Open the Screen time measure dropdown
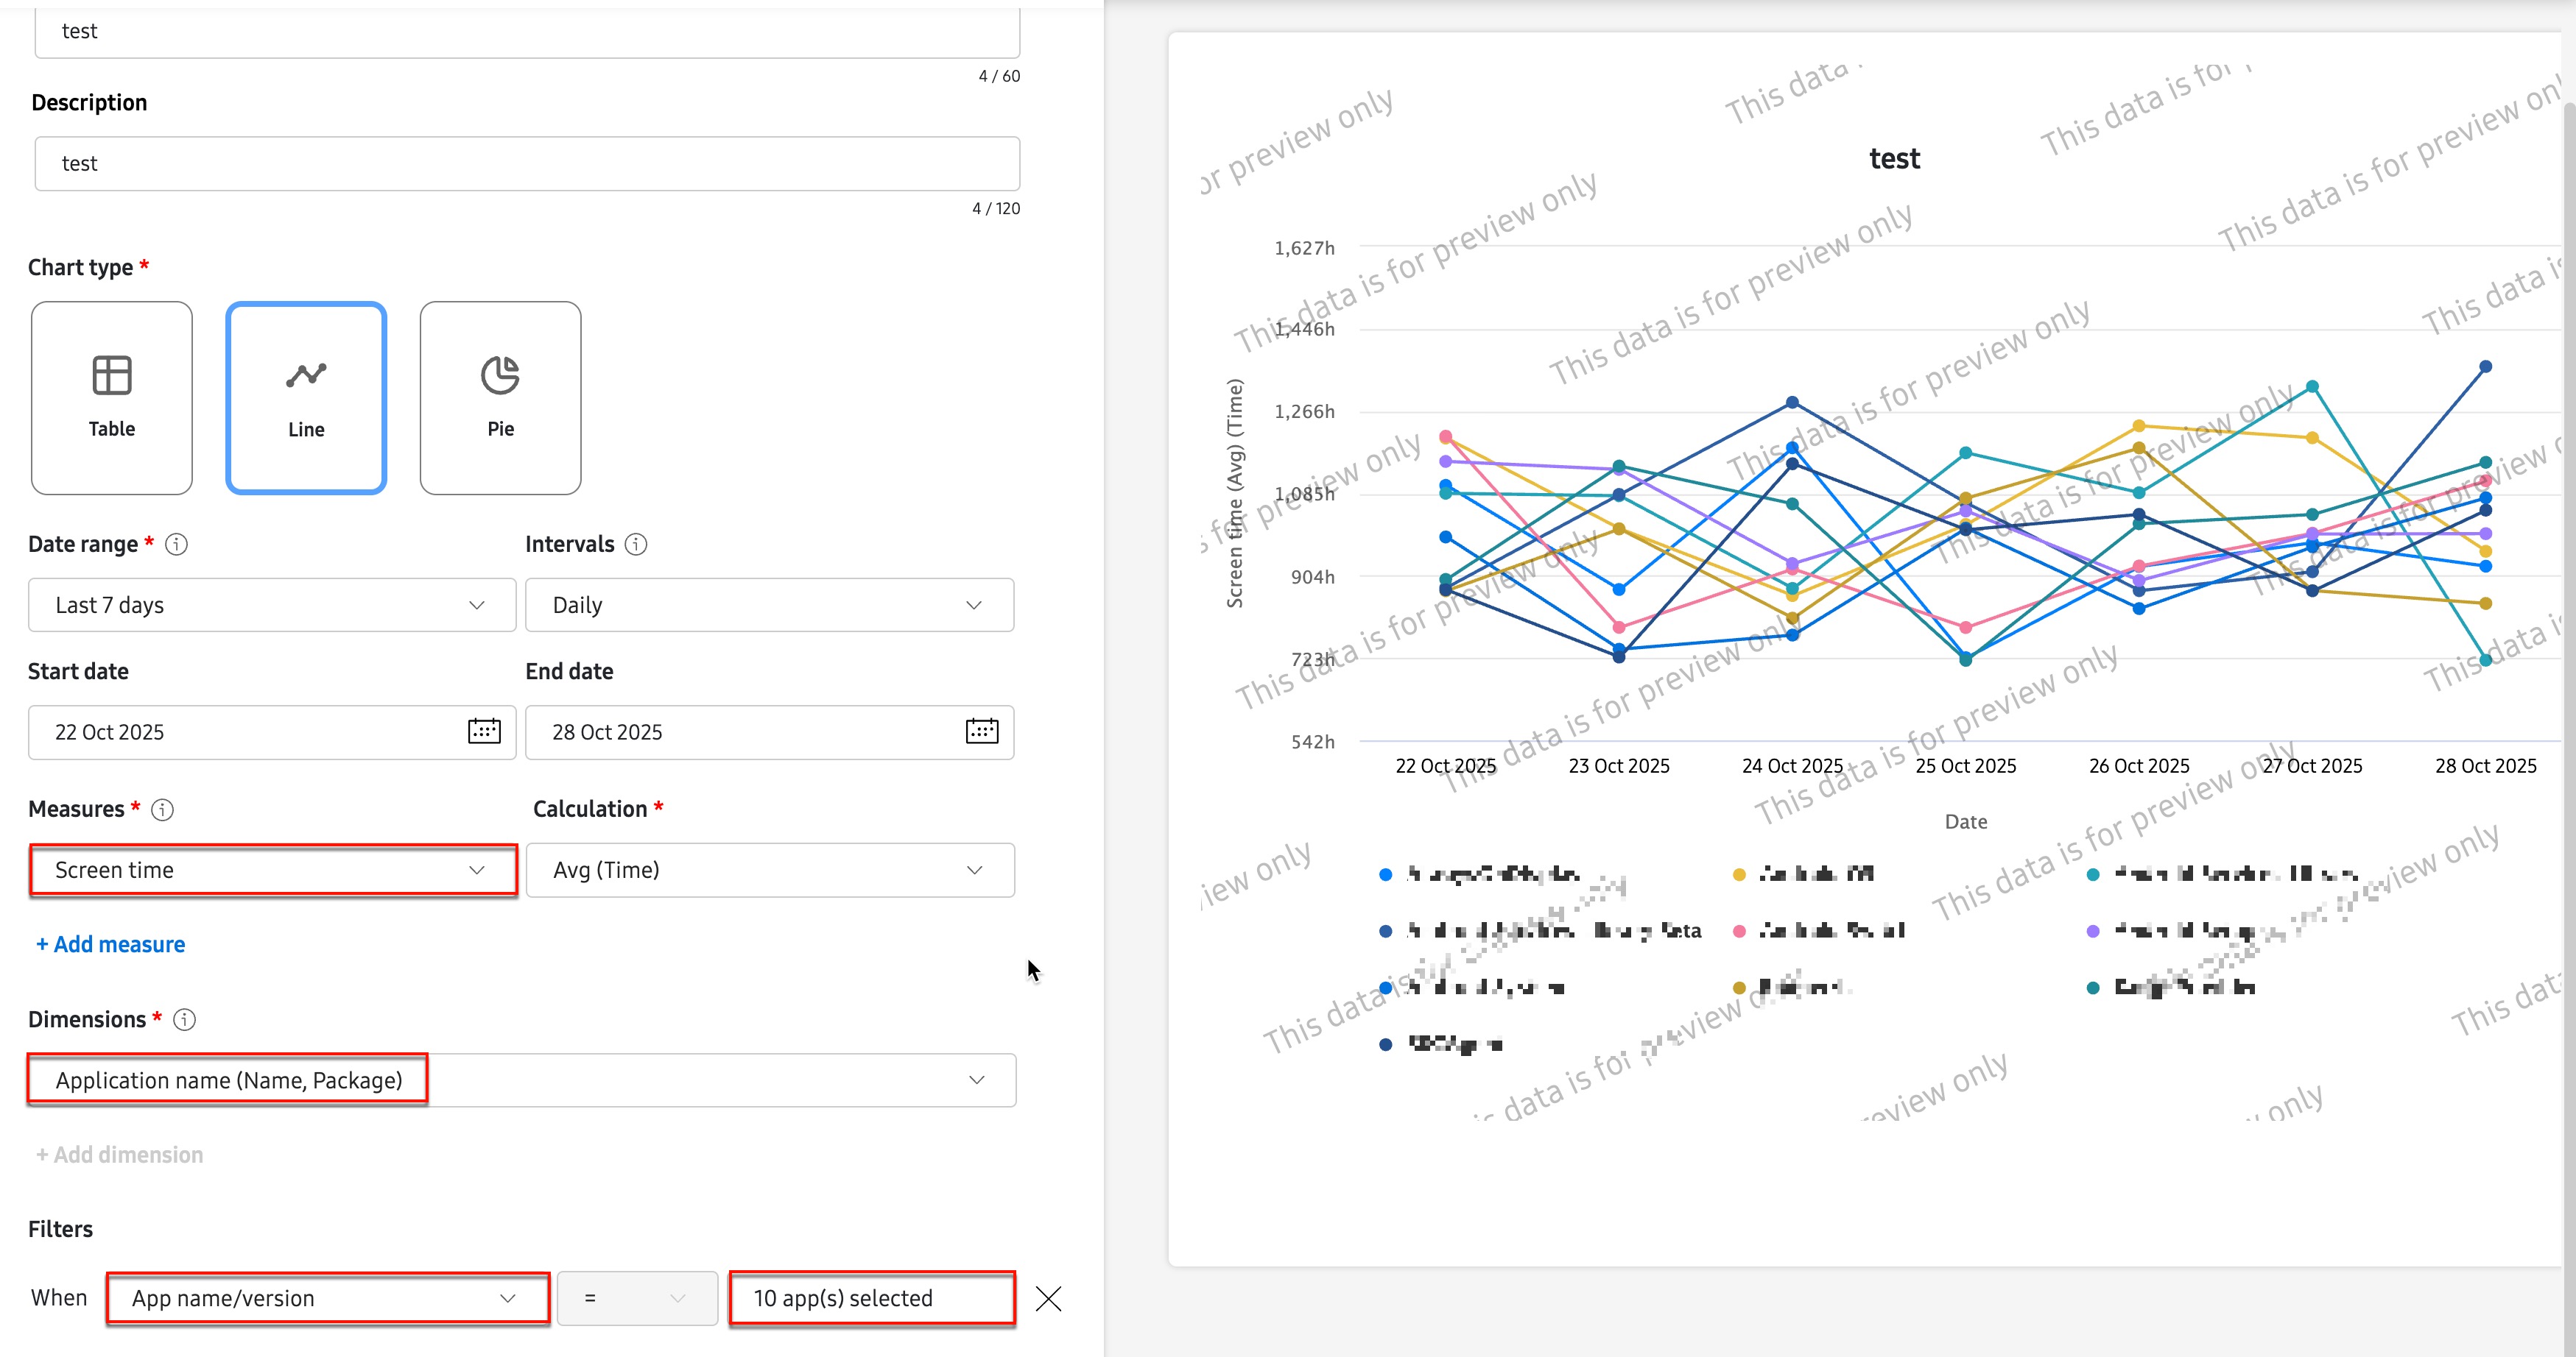 (272, 871)
